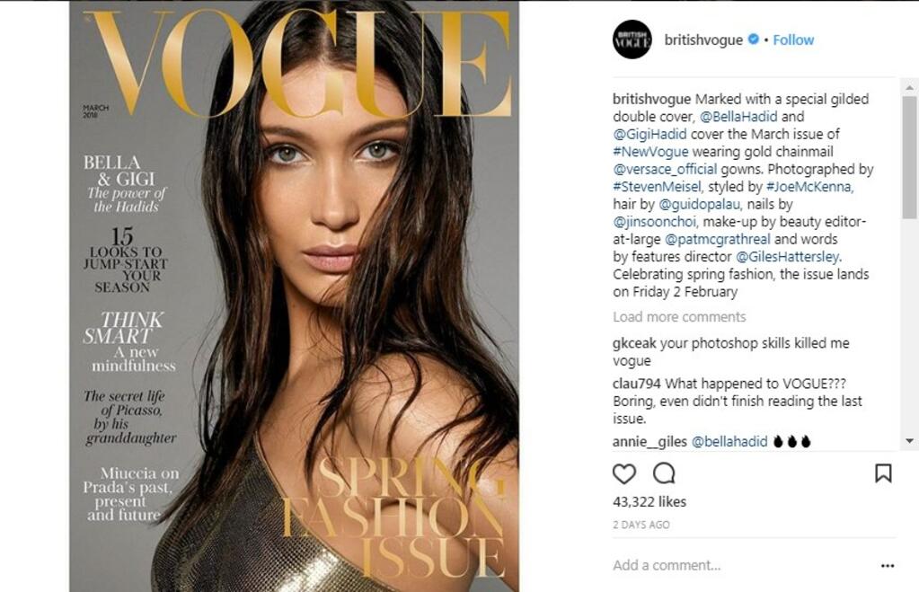919x592 pixels.
Task: Click the comment speech bubble icon
Action: click(664, 473)
